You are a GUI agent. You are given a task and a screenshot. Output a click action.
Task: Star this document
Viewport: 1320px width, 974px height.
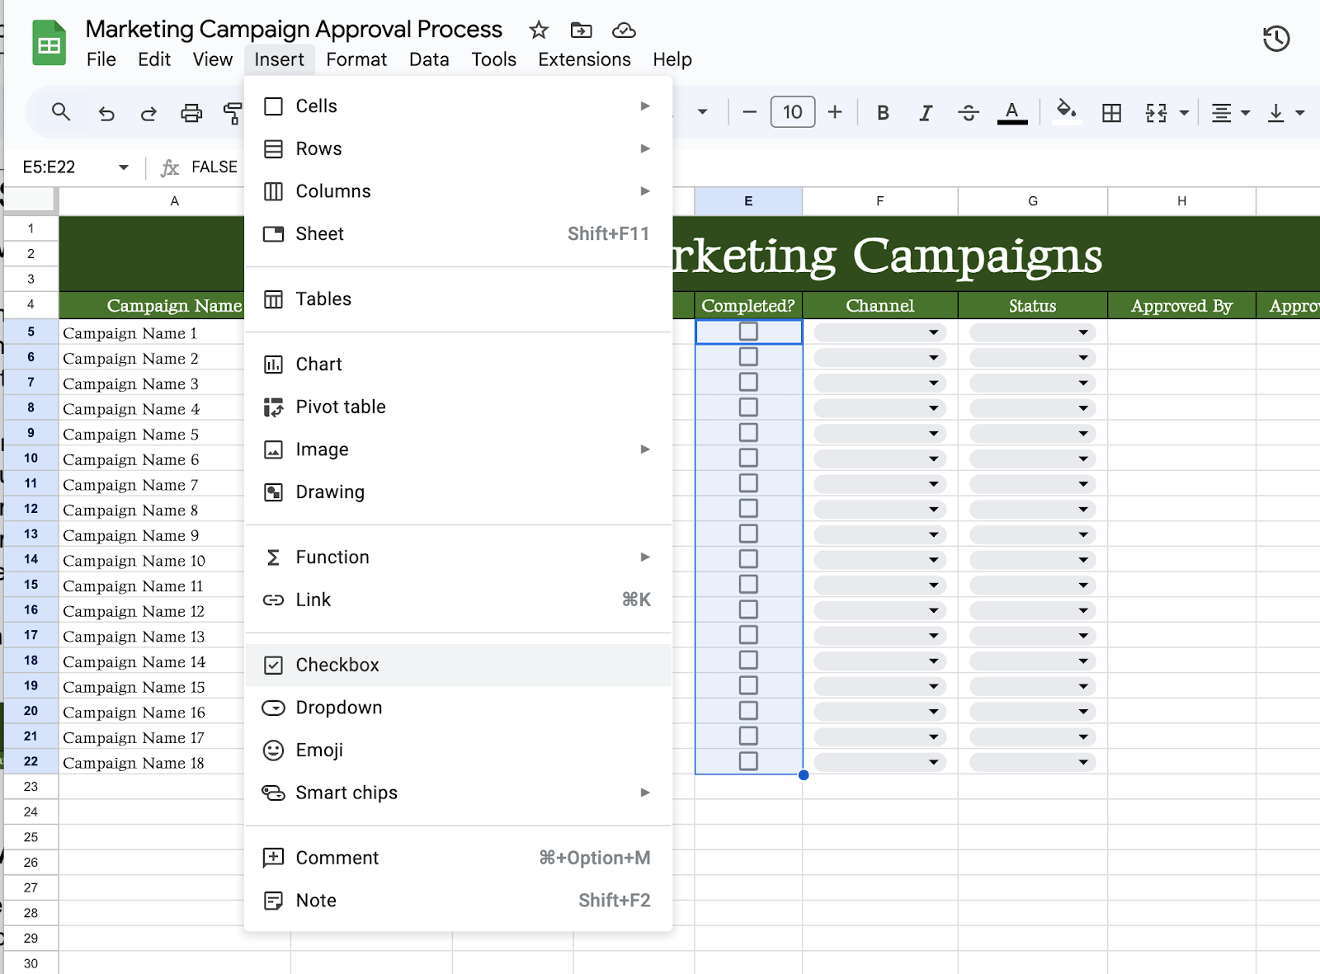[539, 31]
